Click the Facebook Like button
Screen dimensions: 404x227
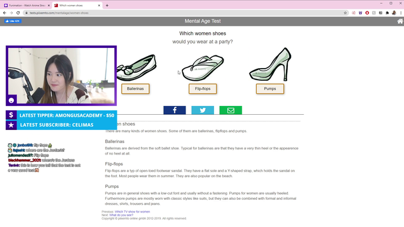click(x=13, y=21)
